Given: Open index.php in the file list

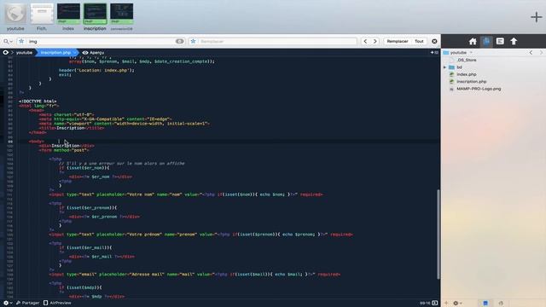Looking at the screenshot, I should 467,74.
